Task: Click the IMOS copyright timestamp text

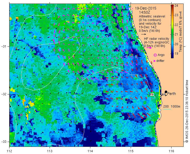Action: pyautogui.click(x=187, y=111)
